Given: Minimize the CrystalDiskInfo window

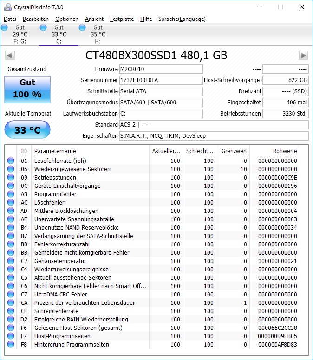Looking at the screenshot, I should (x=260, y=7).
